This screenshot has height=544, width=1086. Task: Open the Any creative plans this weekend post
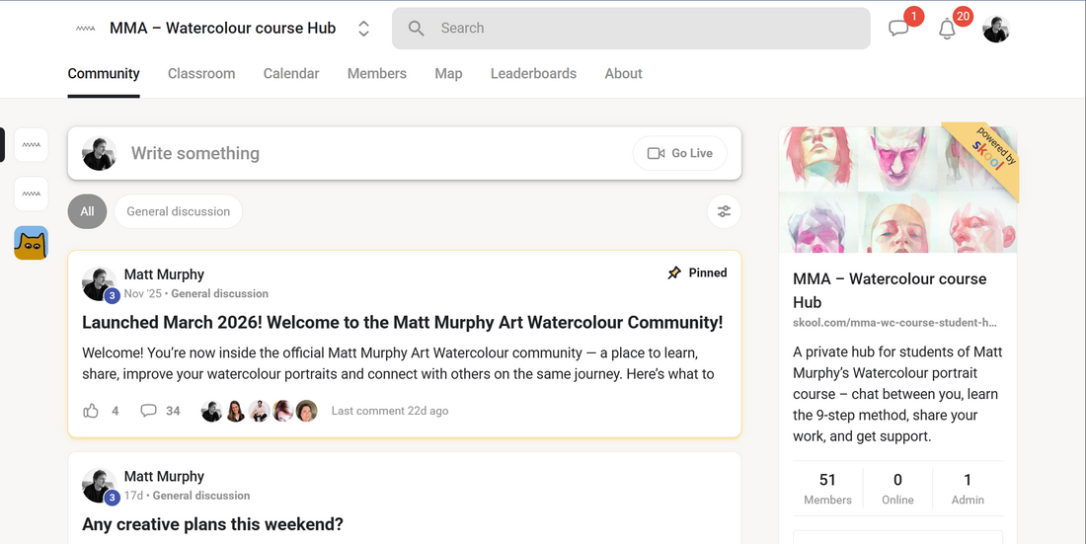212,524
